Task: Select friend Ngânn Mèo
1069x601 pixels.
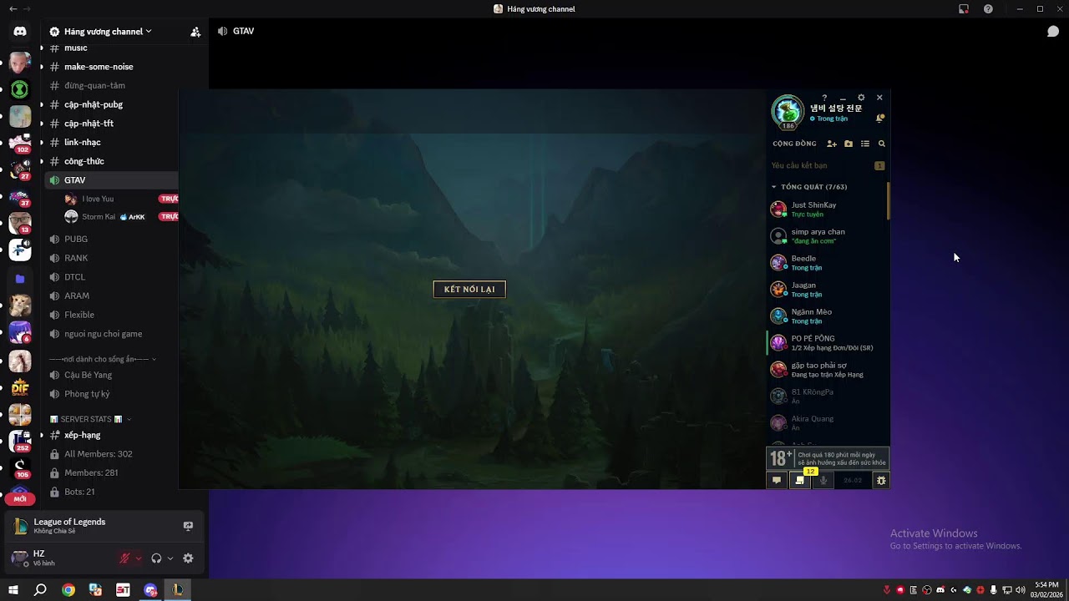Action: [827, 316]
